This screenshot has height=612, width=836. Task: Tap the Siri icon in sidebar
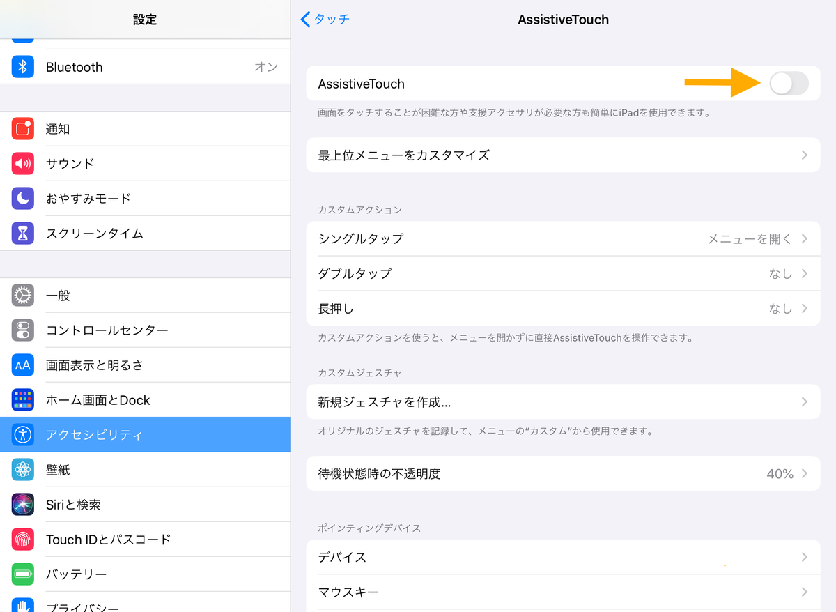tap(23, 505)
